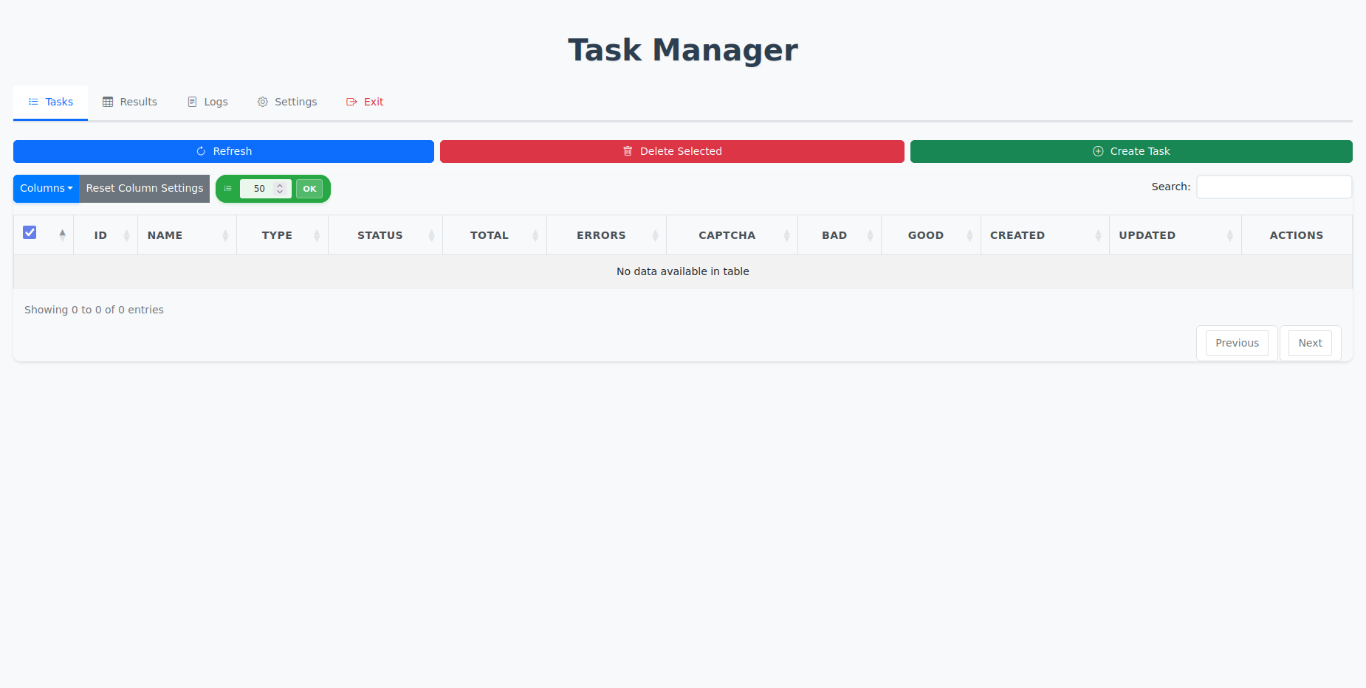
Task: Go to the Next page
Action: coord(1310,343)
